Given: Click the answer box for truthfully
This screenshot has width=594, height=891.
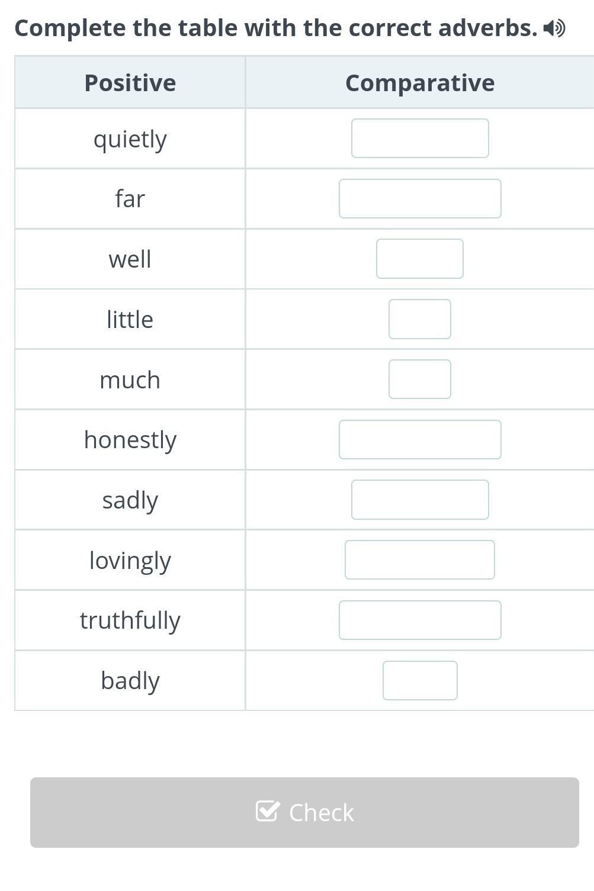Looking at the screenshot, I should click(x=420, y=620).
